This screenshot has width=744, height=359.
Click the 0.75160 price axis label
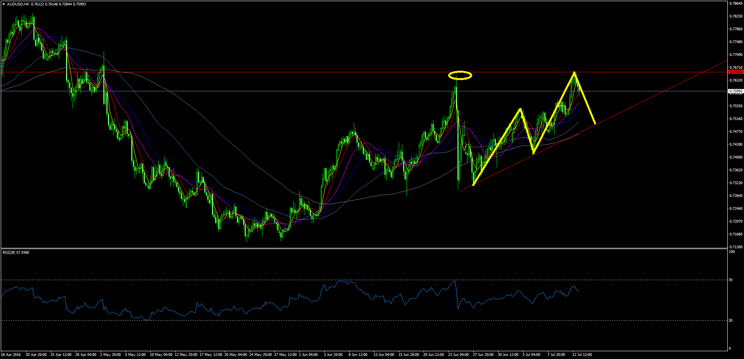point(736,119)
